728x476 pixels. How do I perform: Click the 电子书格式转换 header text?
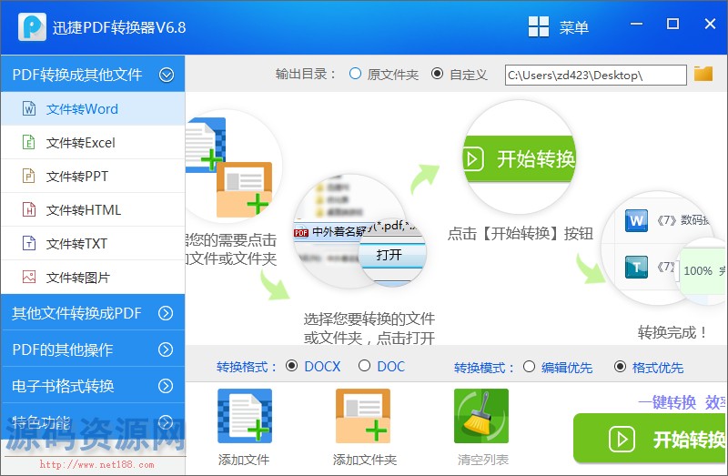click(63, 386)
